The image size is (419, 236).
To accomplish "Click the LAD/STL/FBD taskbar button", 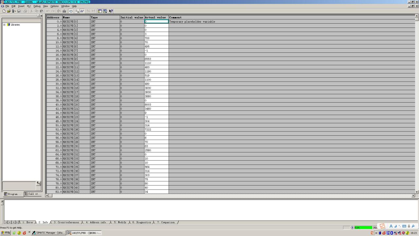I will click(84, 233).
